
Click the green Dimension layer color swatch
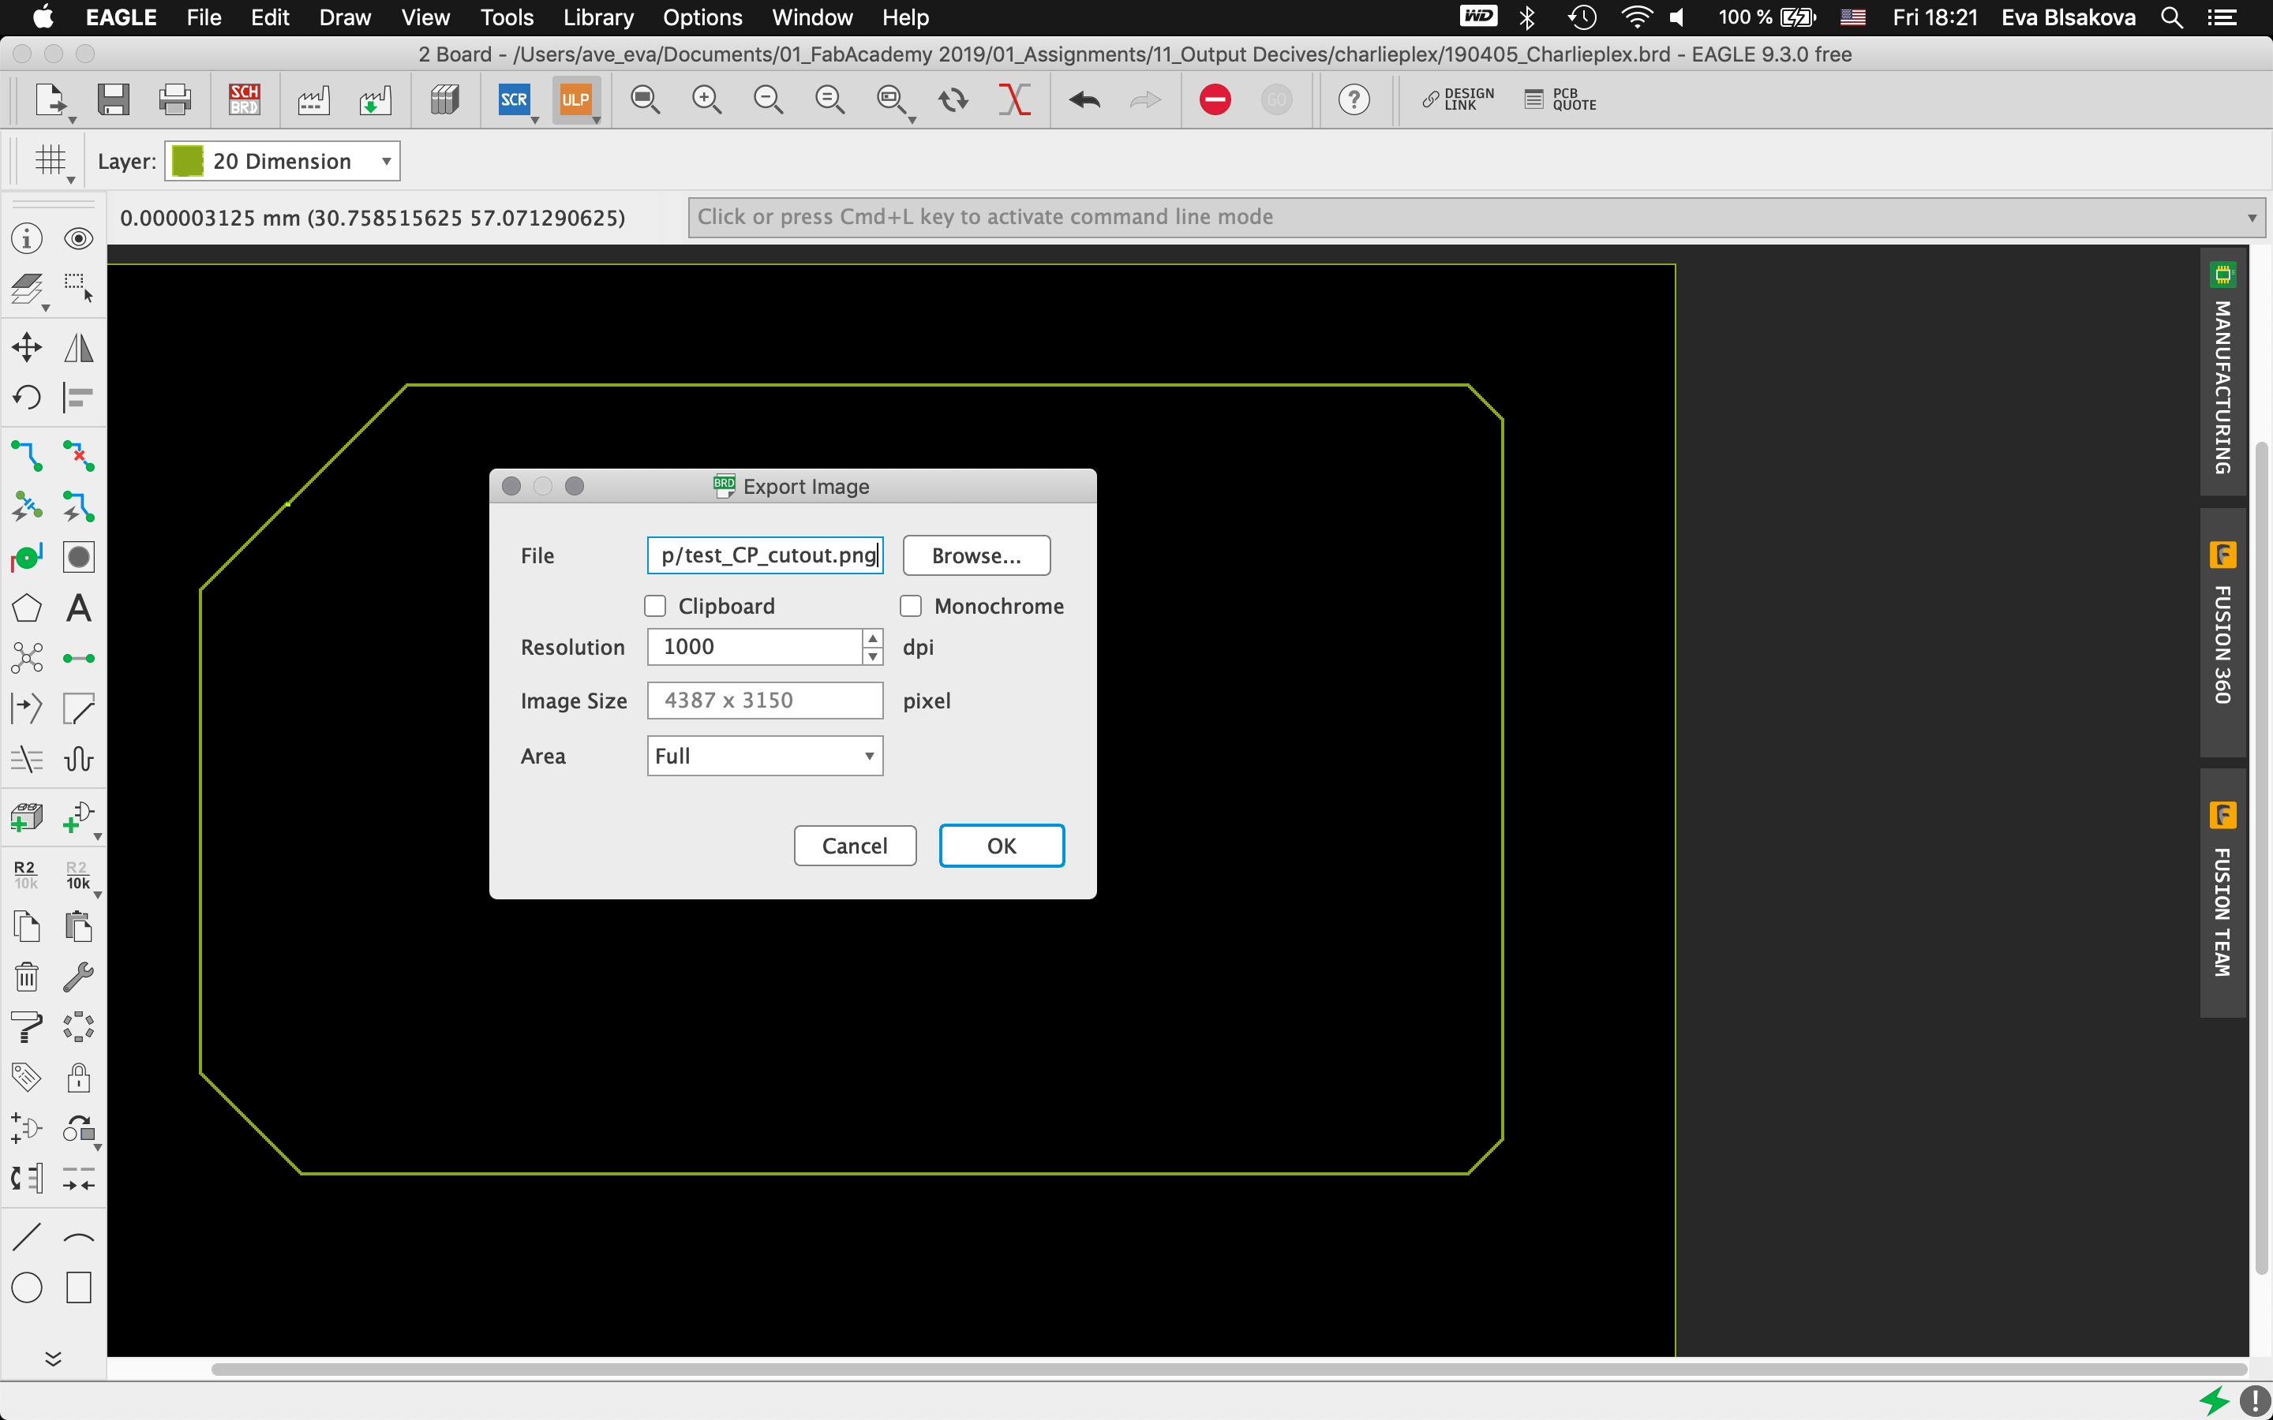click(188, 162)
